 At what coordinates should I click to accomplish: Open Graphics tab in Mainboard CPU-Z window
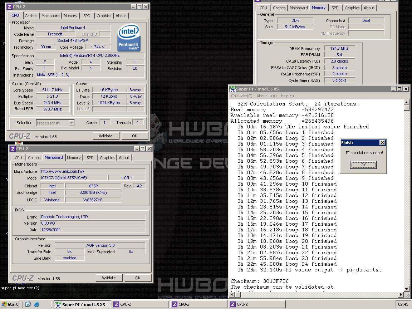(107, 158)
